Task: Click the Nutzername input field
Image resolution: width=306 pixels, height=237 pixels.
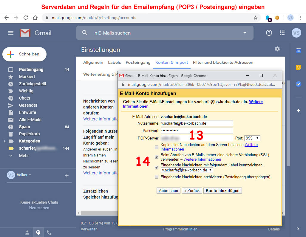Action: click(197, 123)
